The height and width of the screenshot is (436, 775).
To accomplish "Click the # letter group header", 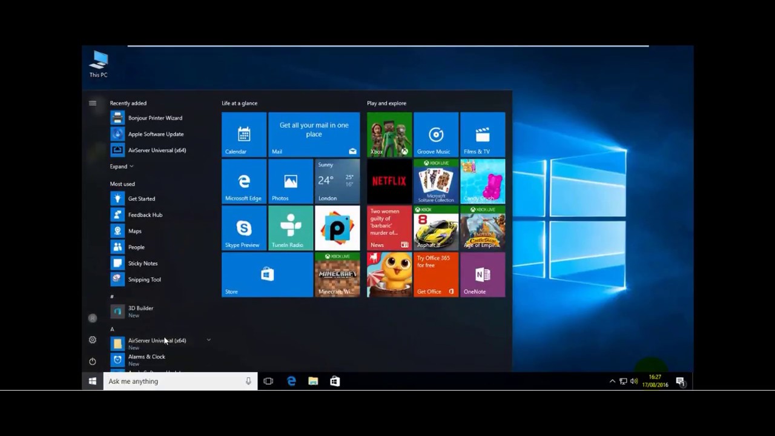I will click(112, 297).
